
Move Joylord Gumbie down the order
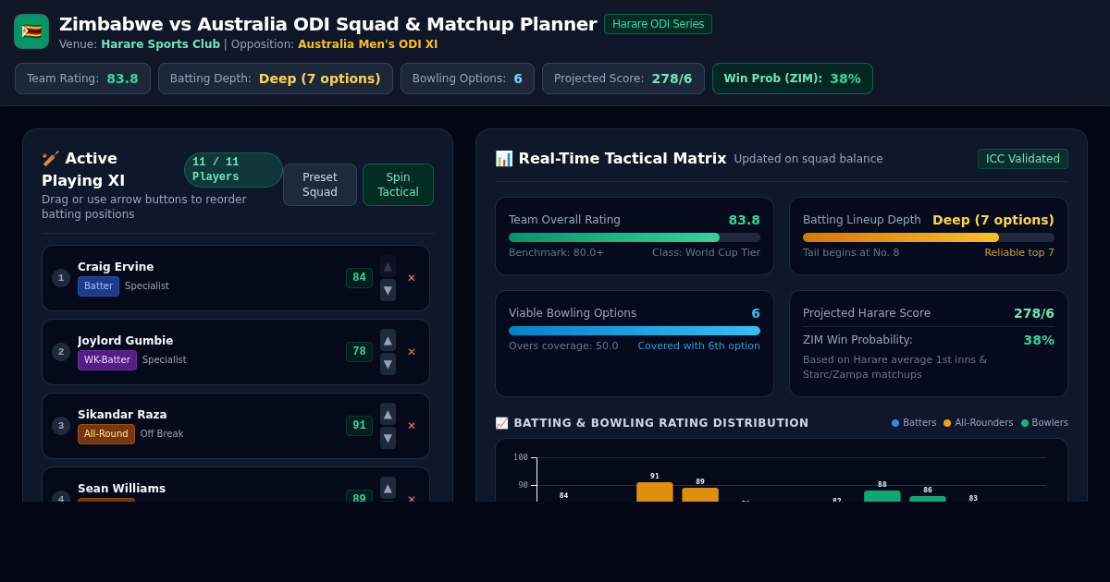(388, 364)
